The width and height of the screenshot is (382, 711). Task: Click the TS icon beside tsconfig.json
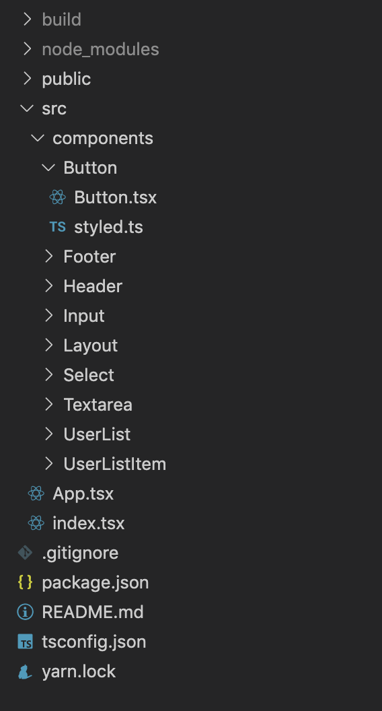(x=25, y=642)
